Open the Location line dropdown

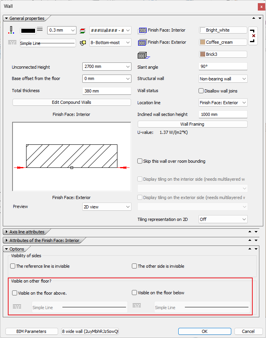point(223,103)
